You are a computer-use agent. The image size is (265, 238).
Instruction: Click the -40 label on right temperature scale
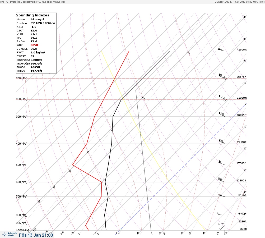[x=244, y=17]
